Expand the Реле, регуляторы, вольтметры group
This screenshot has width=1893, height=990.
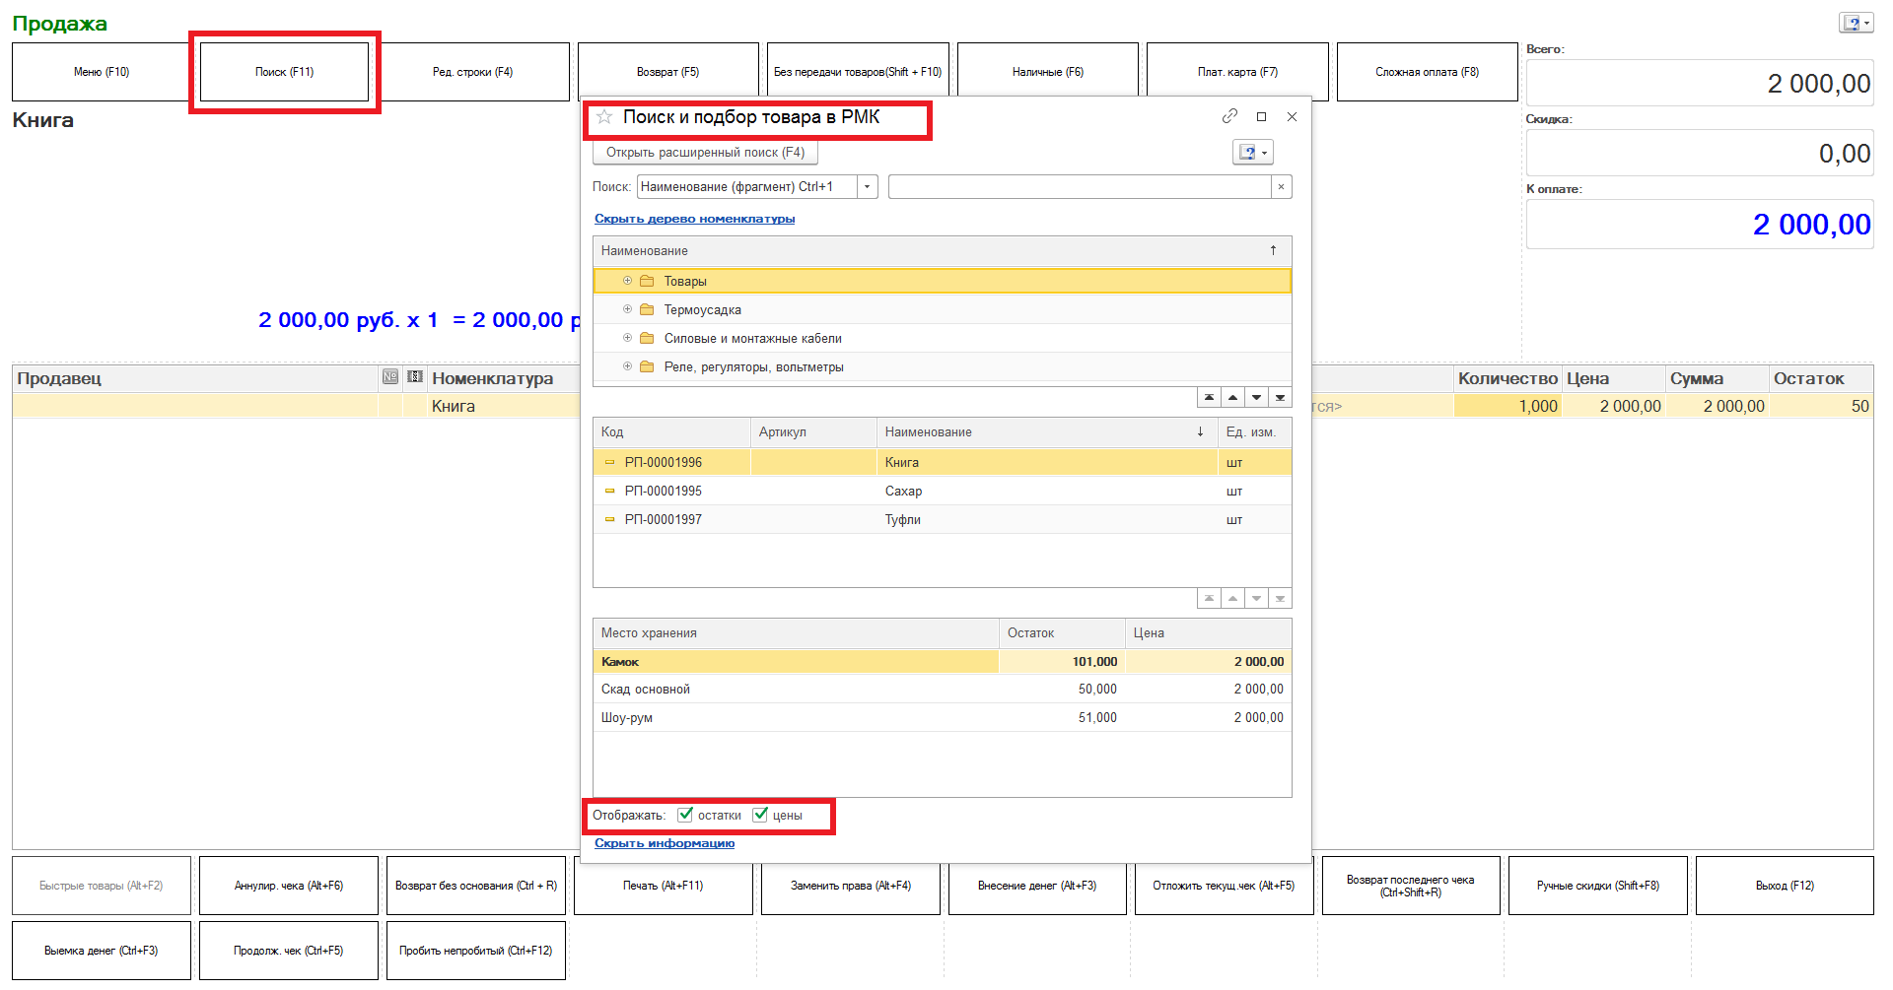click(627, 366)
